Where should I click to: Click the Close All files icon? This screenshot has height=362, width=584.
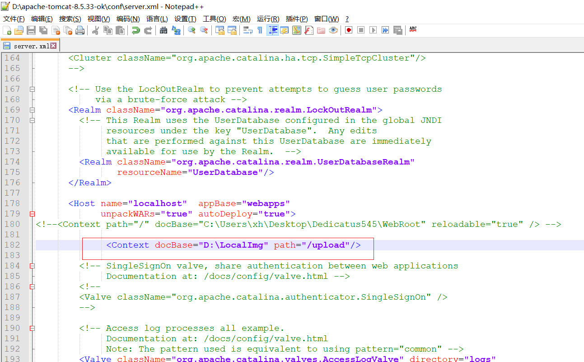(x=68, y=30)
